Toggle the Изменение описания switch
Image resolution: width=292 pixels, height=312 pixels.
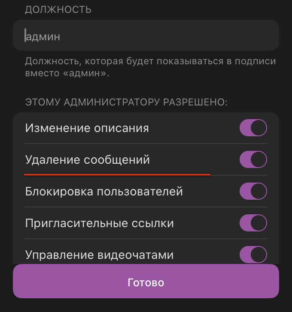pyautogui.click(x=253, y=128)
